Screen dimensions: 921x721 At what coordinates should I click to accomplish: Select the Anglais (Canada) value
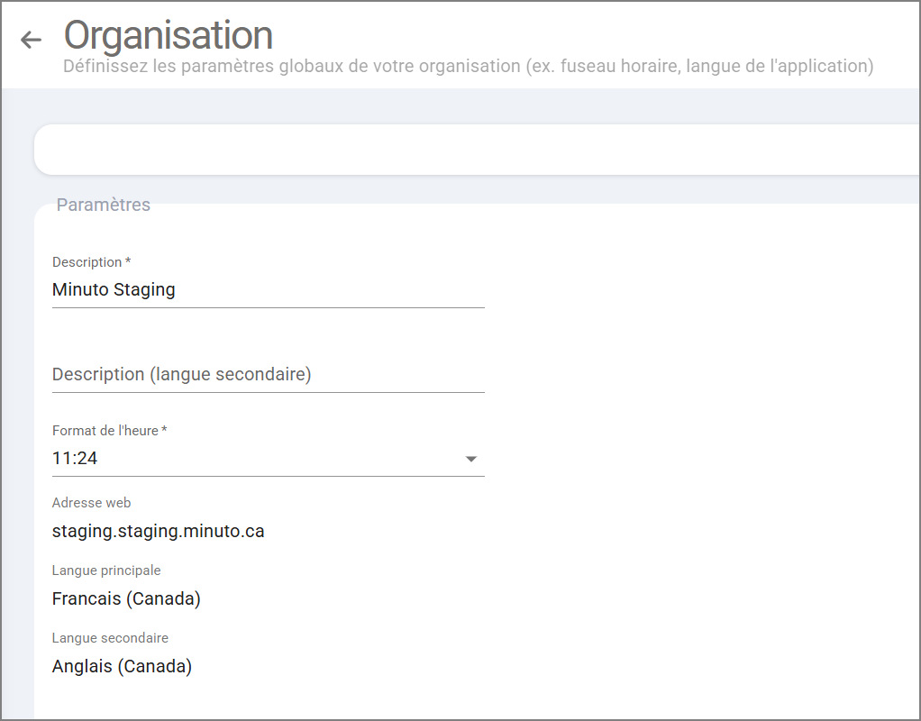point(122,667)
